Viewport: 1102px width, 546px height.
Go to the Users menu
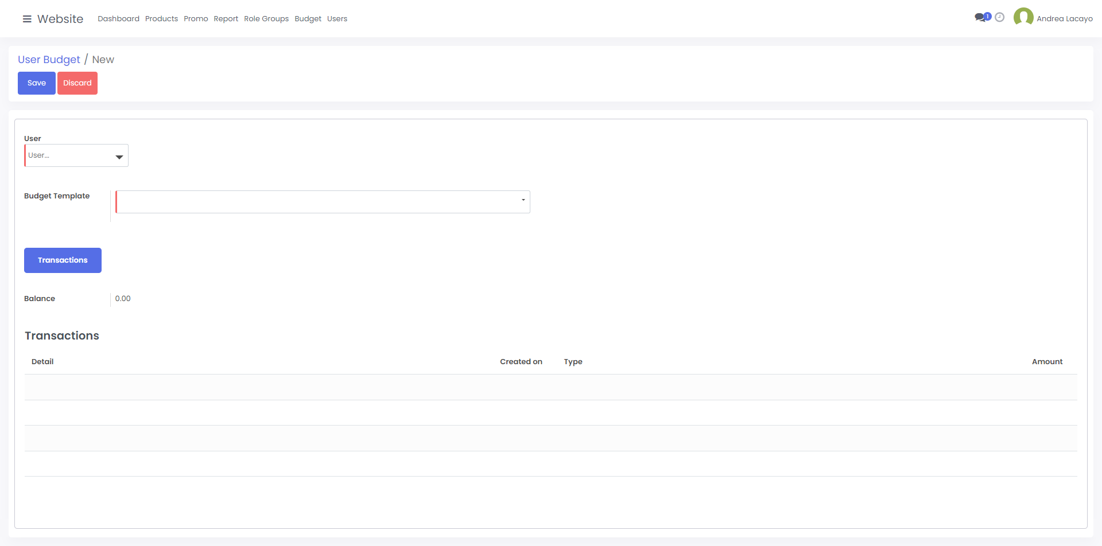337,19
